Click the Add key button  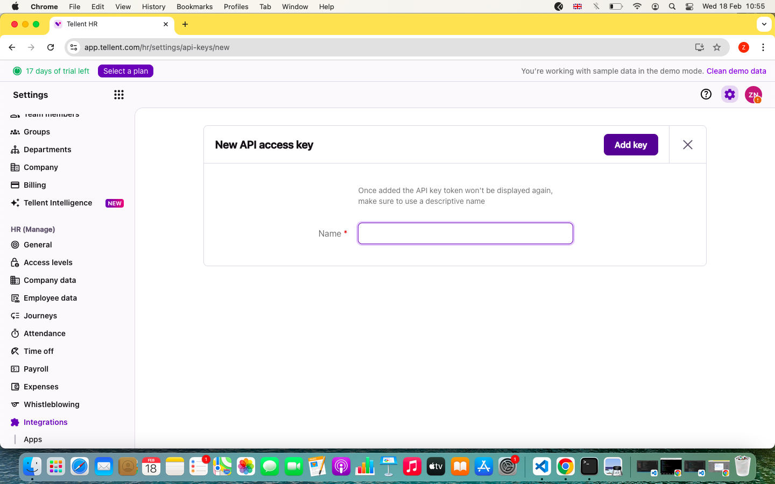[631, 145]
